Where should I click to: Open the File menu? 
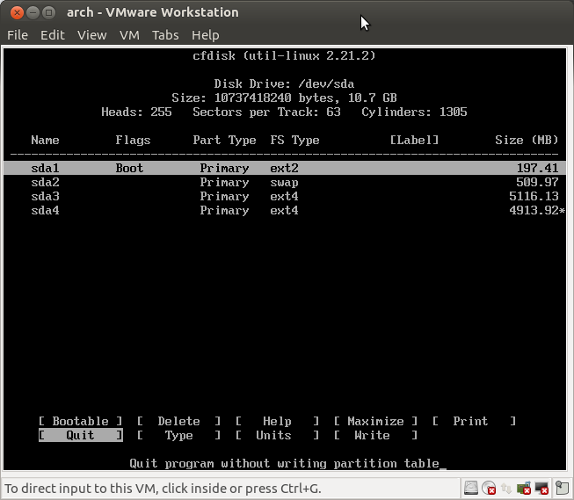[18, 35]
